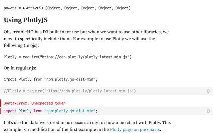Click the last Object in the powers array
213x133 pixels.
coord(122,8)
